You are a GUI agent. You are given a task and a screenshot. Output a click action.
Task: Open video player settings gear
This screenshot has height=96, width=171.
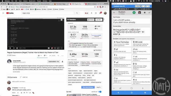(x=52, y=48)
